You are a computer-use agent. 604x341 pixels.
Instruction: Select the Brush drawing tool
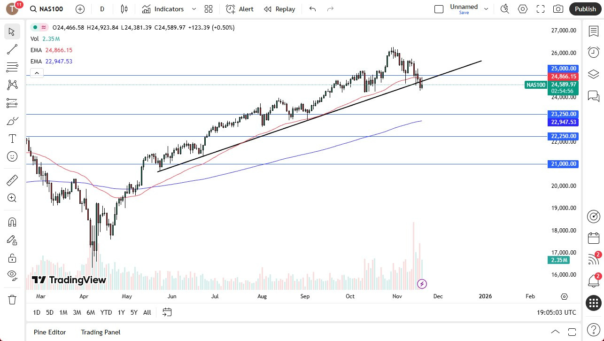tap(12, 121)
